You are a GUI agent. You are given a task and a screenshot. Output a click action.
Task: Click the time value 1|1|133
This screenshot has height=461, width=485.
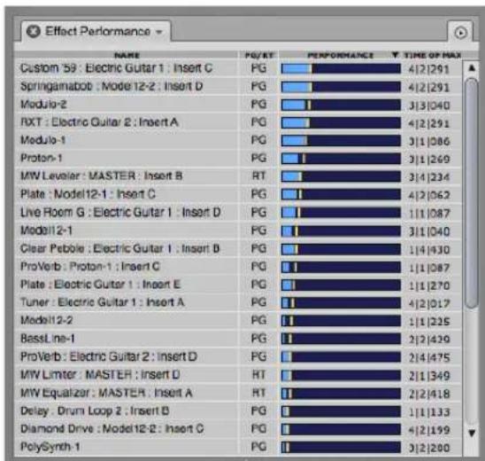429,412
